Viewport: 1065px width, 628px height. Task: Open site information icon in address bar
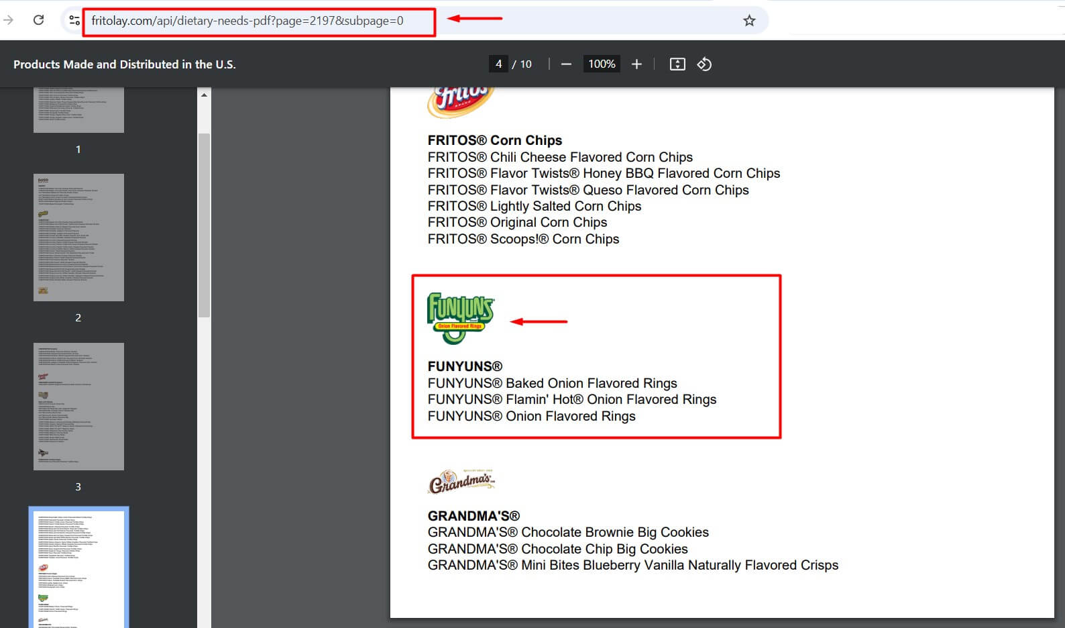[74, 21]
